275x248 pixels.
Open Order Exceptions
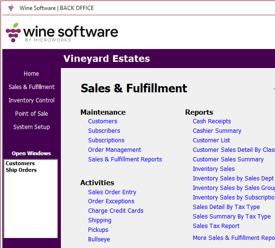[x=111, y=201]
